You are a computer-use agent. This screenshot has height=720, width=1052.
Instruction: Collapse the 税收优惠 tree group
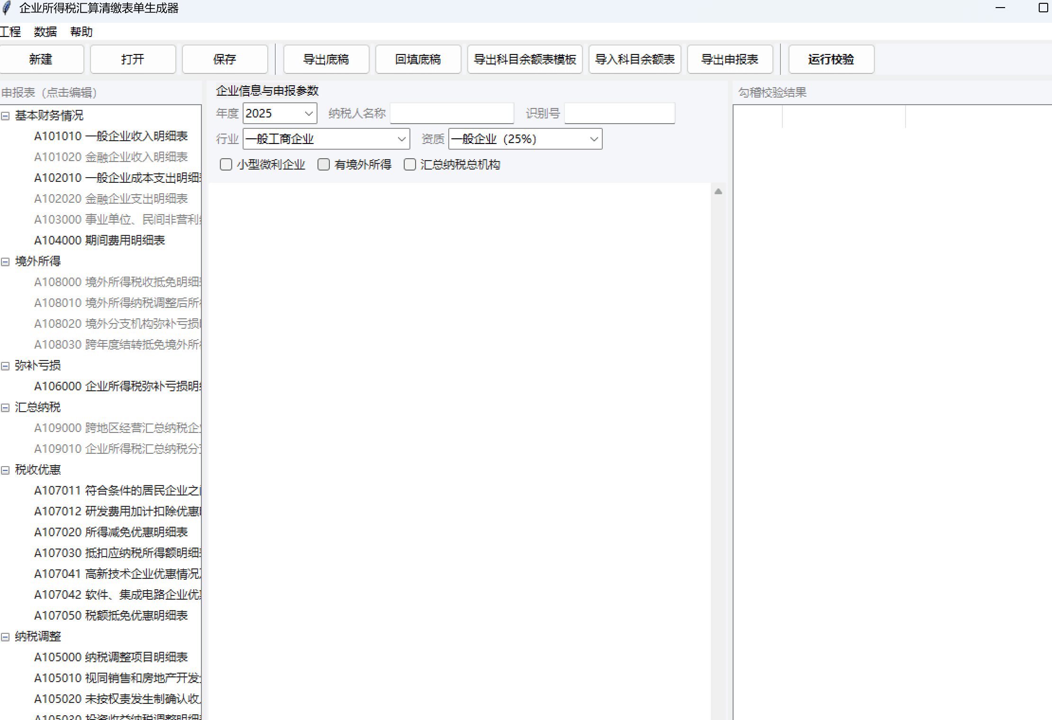click(x=5, y=470)
